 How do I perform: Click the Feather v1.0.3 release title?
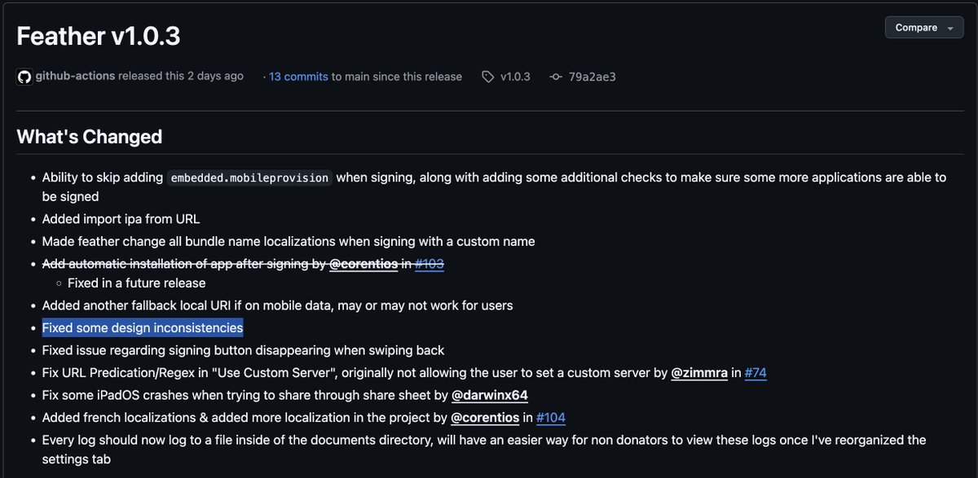pos(99,36)
